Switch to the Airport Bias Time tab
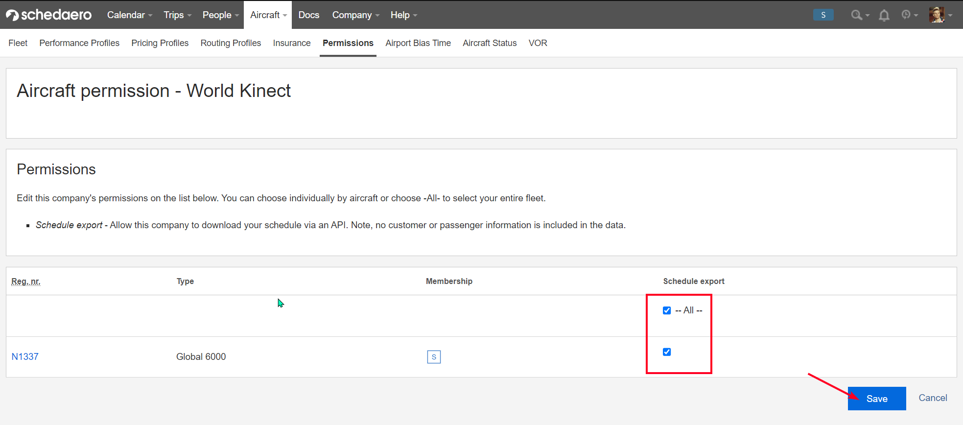The width and height of the screenshot is (963, 425). click(x=418, y=43)
